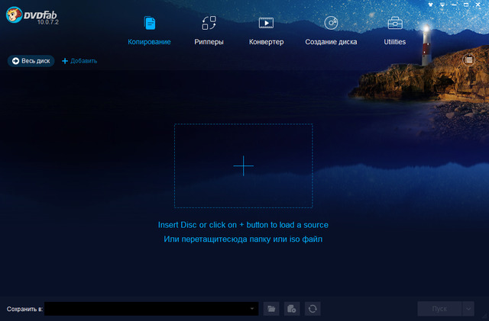Viewport: 489px width, 321px height.
Task: Select ISO image output icon
Action: (292, 309)
